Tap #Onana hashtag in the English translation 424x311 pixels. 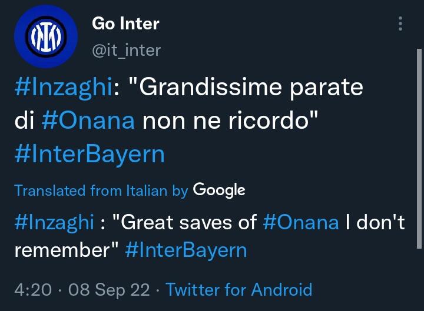301,222
